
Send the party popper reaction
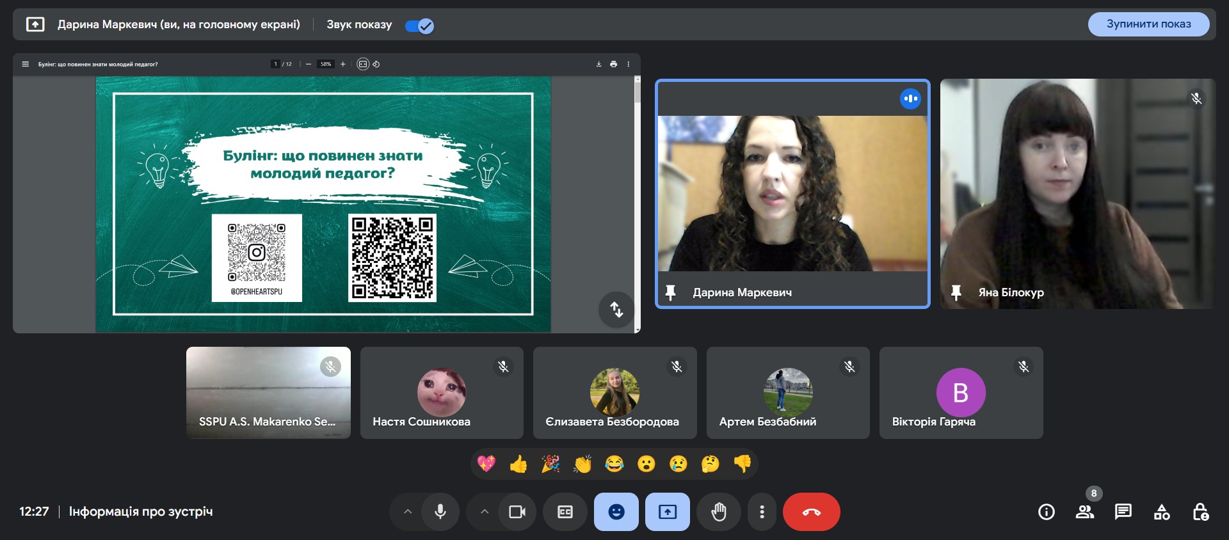[x=550, y=463]
